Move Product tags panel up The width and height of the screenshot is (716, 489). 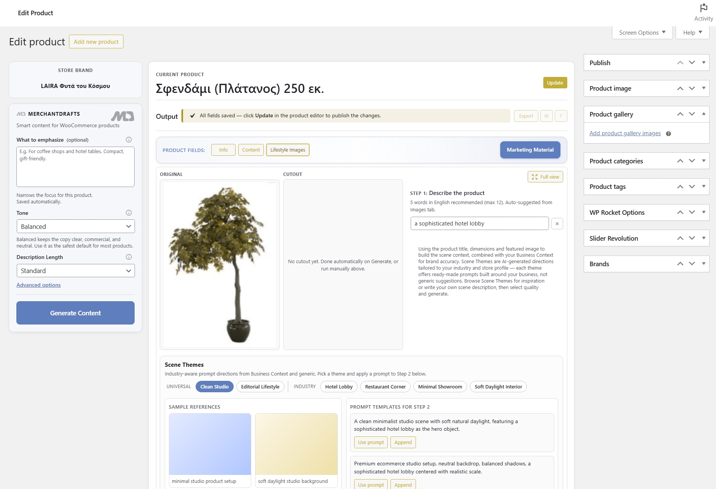click(680, 187)
